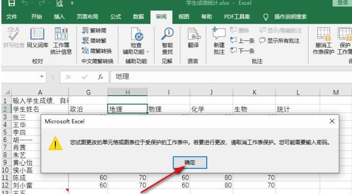Open the 文件 menu tab
This screenshot has height=194, width=352.
click(12, 17)
